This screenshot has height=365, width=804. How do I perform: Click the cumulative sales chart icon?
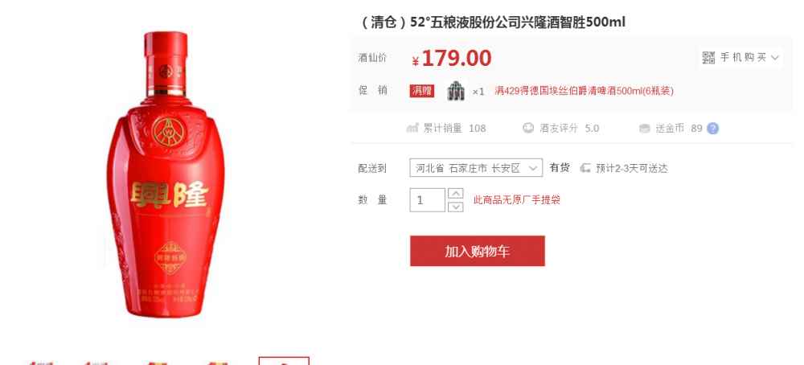pos(412,128)
